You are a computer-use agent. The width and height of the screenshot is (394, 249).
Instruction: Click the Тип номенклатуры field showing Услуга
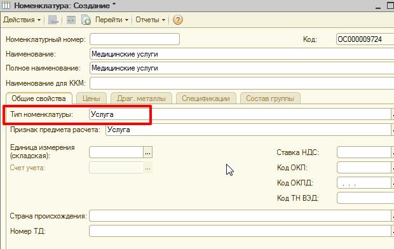coord(240,114)
